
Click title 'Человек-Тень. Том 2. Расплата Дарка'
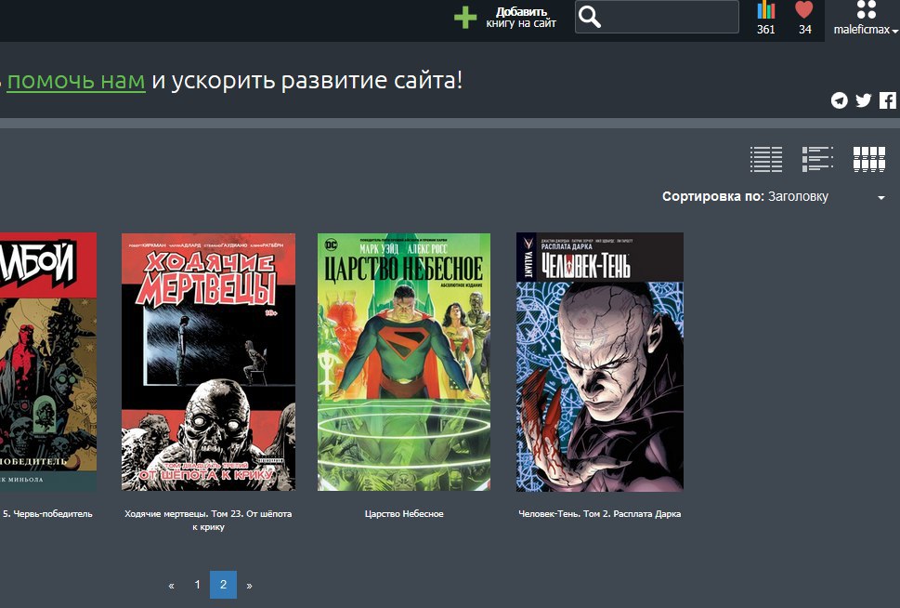coord(600,514)
